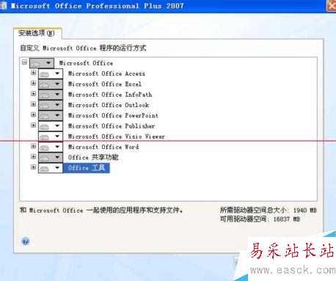This screenshot has width=336, height=281.
Task: Open install-state dropdown for Visio Viewer
Action: [x=51, y=136]
